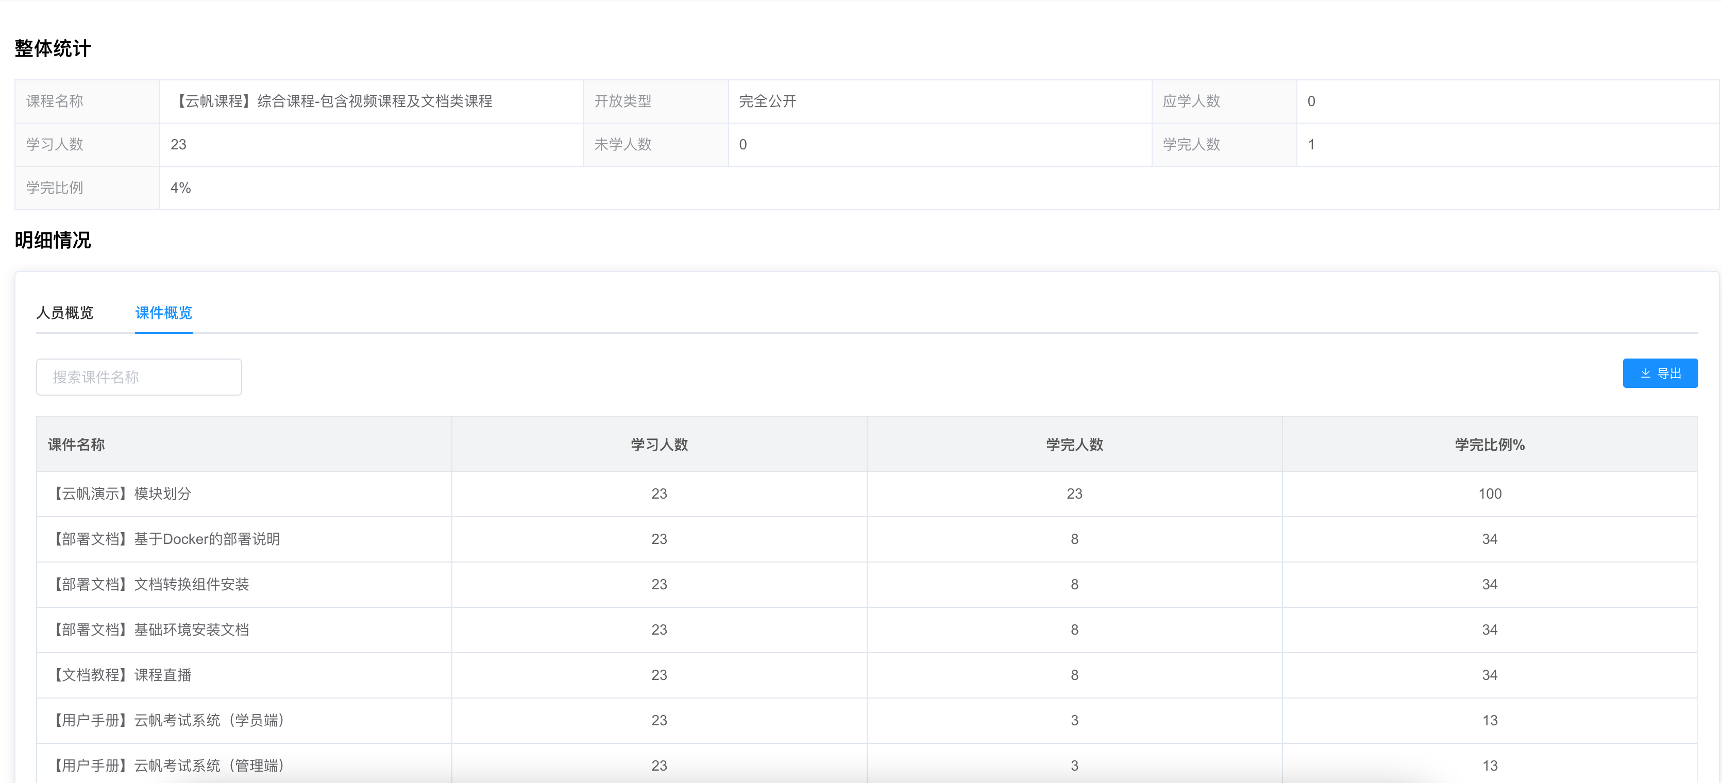Select row 【部署文档】基于Docker的部署说明

coord(867,539)
